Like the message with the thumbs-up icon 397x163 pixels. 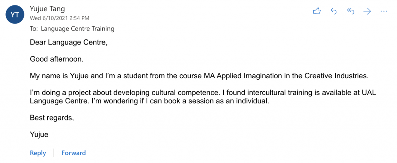point(317,11)
